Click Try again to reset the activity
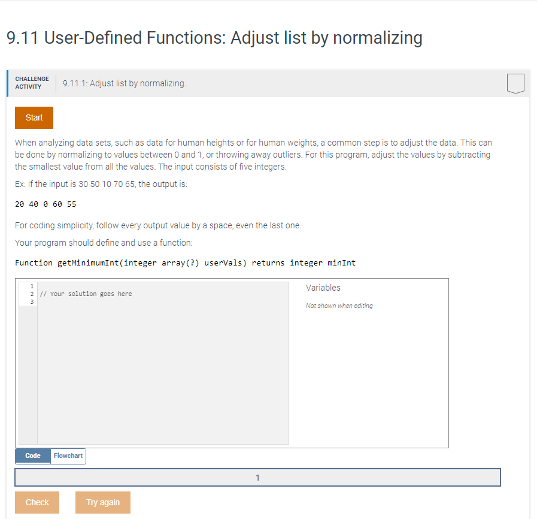The width and height of the screenshot is (537, 519). tap(102, 502)
